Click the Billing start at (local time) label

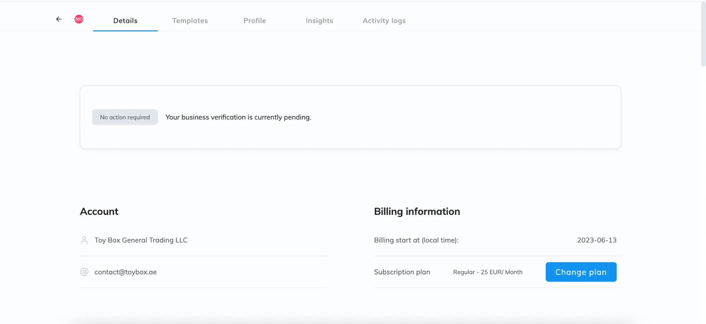416,240
